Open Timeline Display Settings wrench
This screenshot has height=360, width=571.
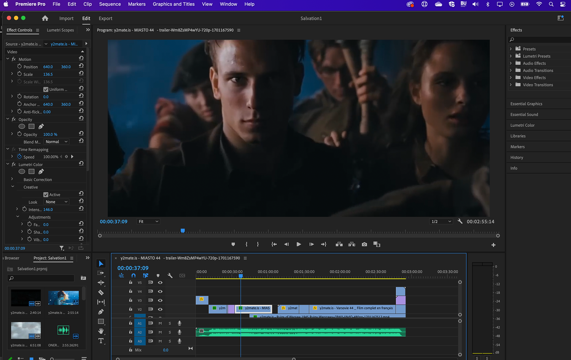pos(170,276)
